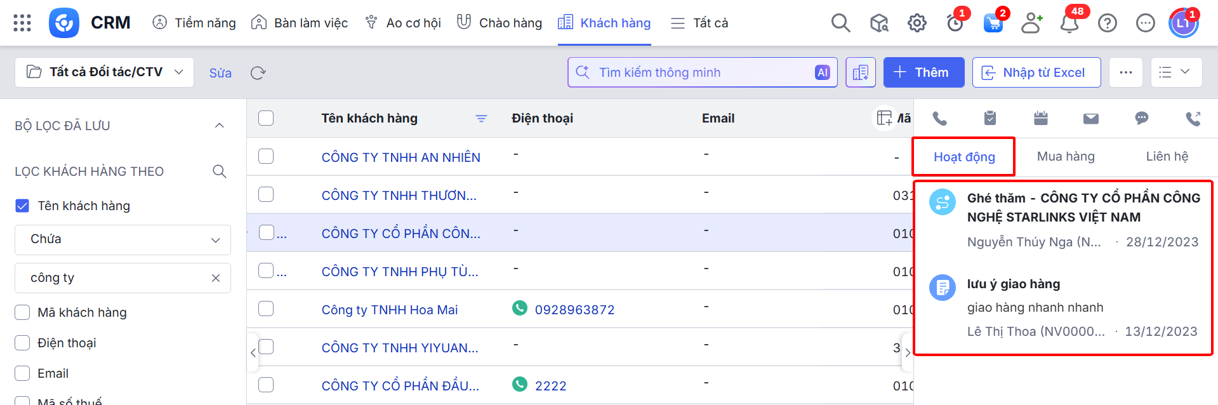Image resolution: width=1218 pixels, height=405 pixels.
Task: Switch to the Mua hàng tab
Action: [1065, 157]
